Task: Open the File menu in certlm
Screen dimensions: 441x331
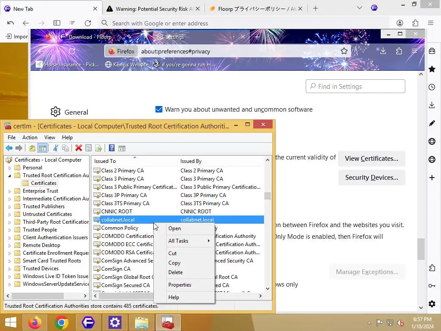Action: point(12,137)
